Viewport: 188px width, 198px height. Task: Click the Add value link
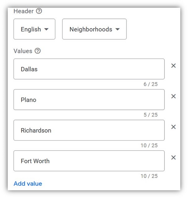(x=28, y=184)
